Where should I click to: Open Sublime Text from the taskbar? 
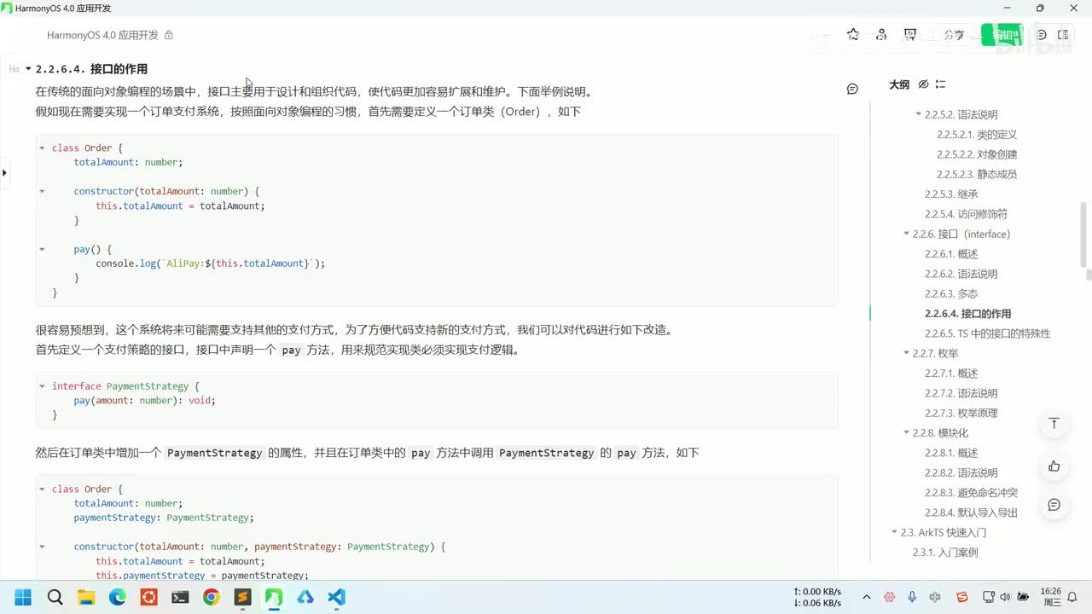pyautogui.click(x=243, y=597)
